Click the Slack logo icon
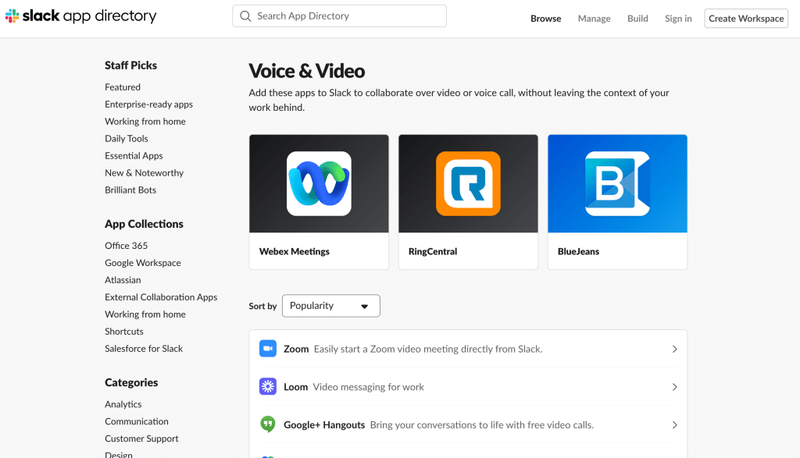800x458 pixels. coord(12,16)
